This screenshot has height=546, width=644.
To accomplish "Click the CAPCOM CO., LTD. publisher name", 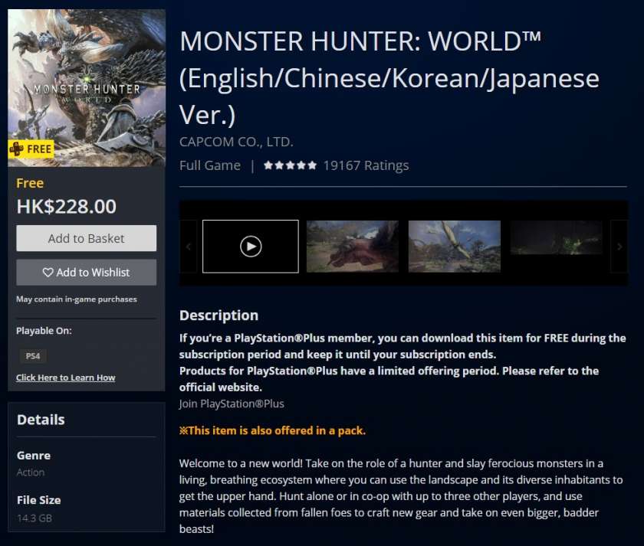I will (x=236, y=142).
